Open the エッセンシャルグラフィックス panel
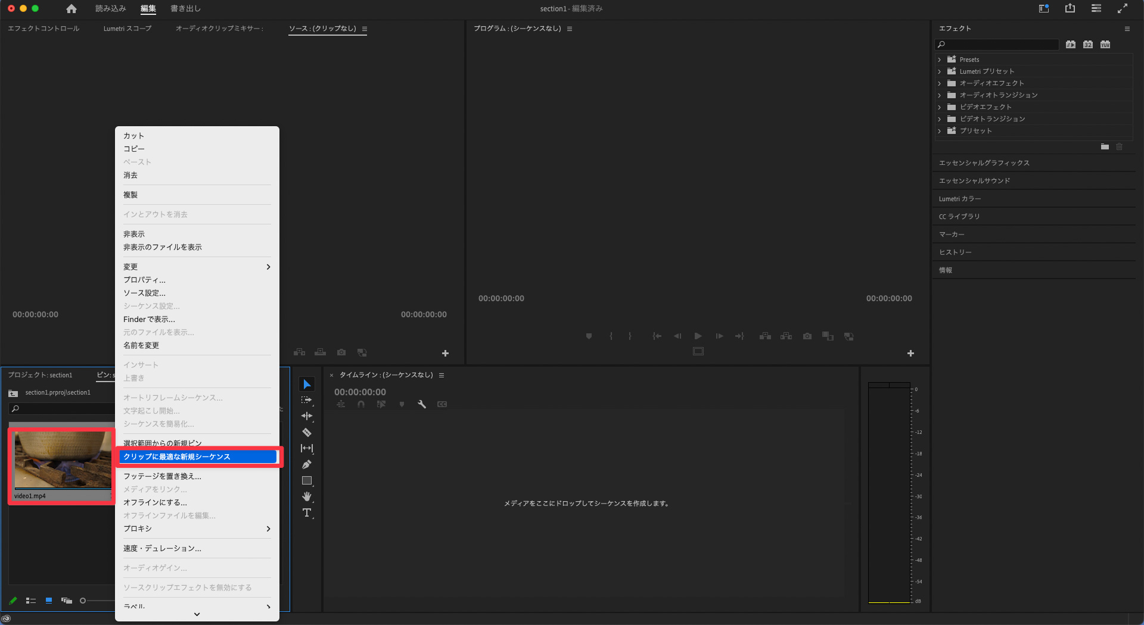 point(984,163)
